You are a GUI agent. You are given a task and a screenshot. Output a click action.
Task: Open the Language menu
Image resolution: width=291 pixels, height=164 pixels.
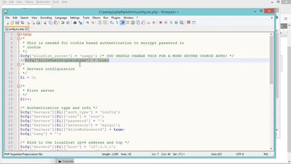[61, 18]
